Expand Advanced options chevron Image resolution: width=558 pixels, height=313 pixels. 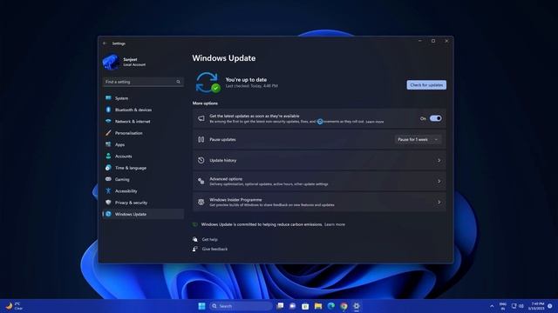click(x=439, y=182)
